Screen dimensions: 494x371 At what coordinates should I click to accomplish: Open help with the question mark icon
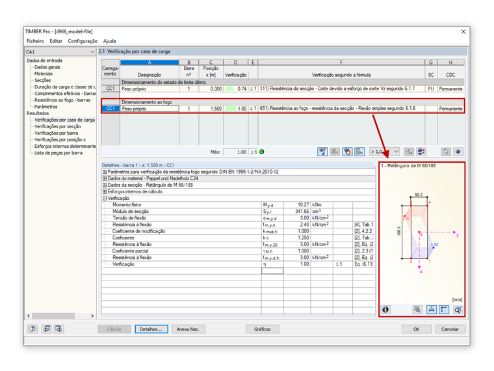tap(32, 329)
